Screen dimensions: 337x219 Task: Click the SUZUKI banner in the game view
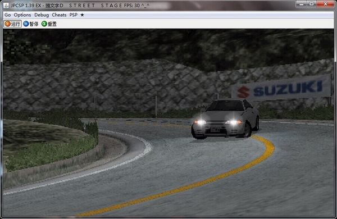281,88
